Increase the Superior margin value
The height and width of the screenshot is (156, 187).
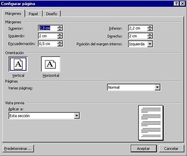(60, 27)
